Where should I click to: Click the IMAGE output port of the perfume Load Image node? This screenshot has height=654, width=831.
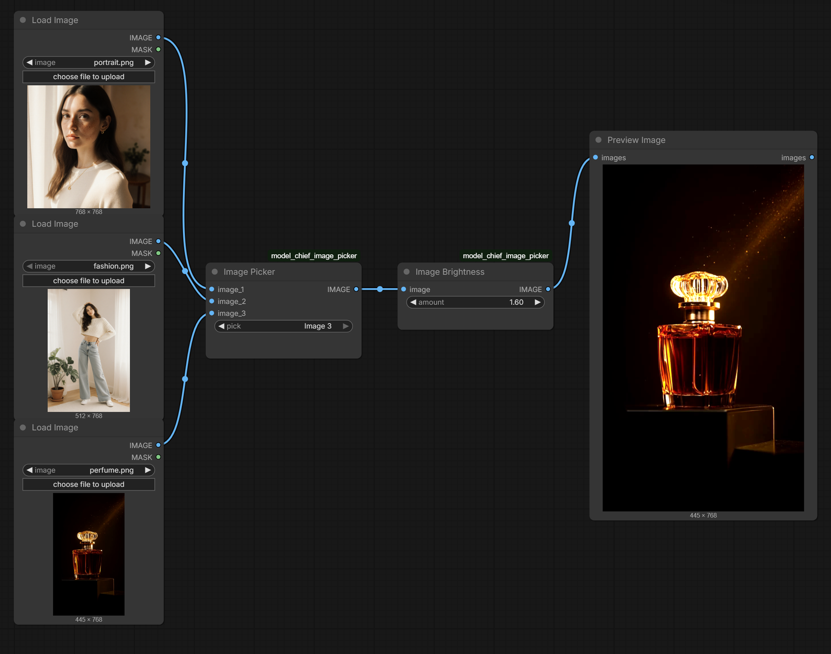click(x=158, y=445)
